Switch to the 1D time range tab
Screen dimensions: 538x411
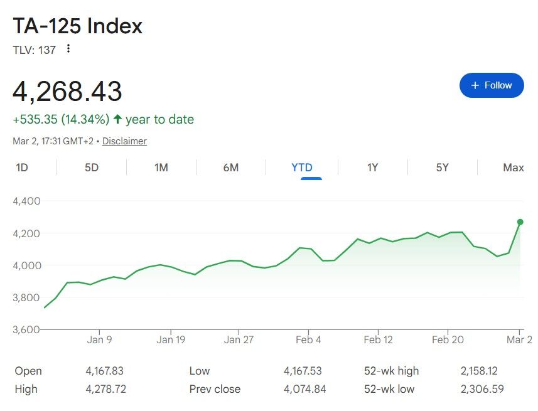click(22, 168)
